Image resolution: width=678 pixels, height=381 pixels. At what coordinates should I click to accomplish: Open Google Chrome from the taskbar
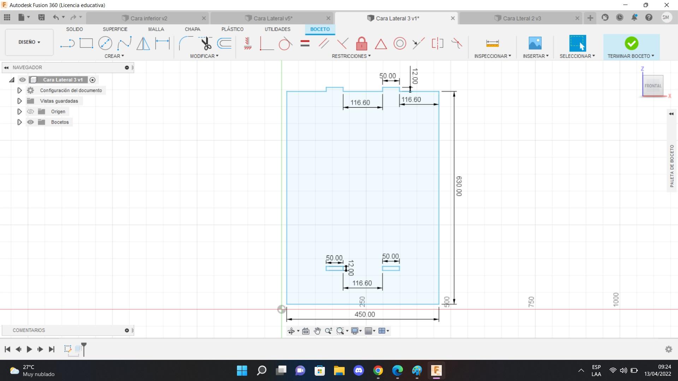pos(378,370)
